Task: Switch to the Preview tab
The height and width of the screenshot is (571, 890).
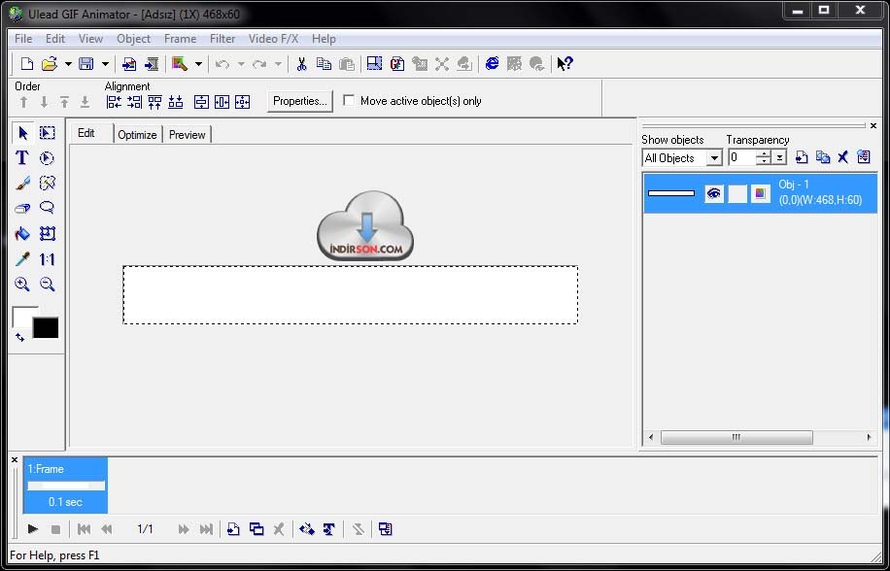Action: coord(187,134)
